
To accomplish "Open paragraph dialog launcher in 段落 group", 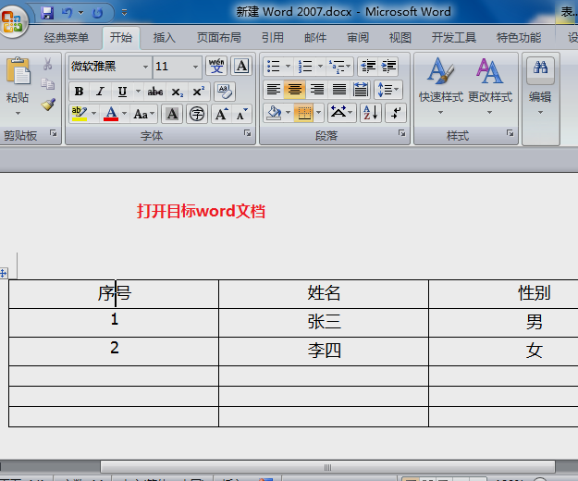I will click(401, 133).
